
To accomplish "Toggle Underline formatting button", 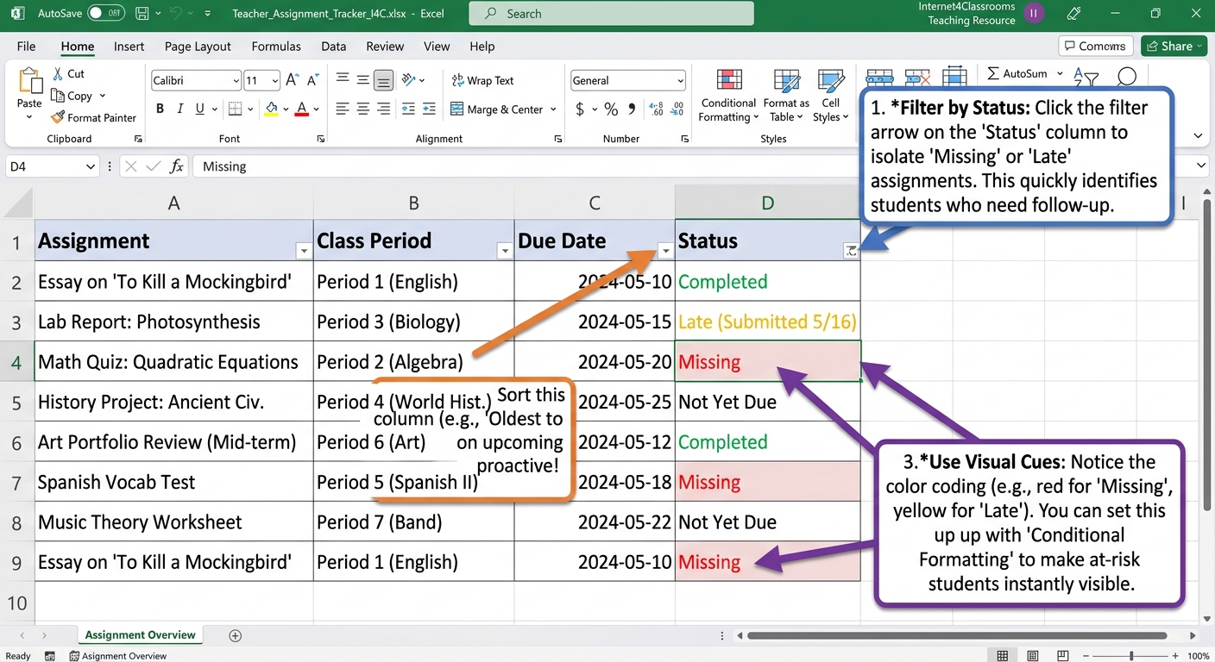I will tap(200, 109).
